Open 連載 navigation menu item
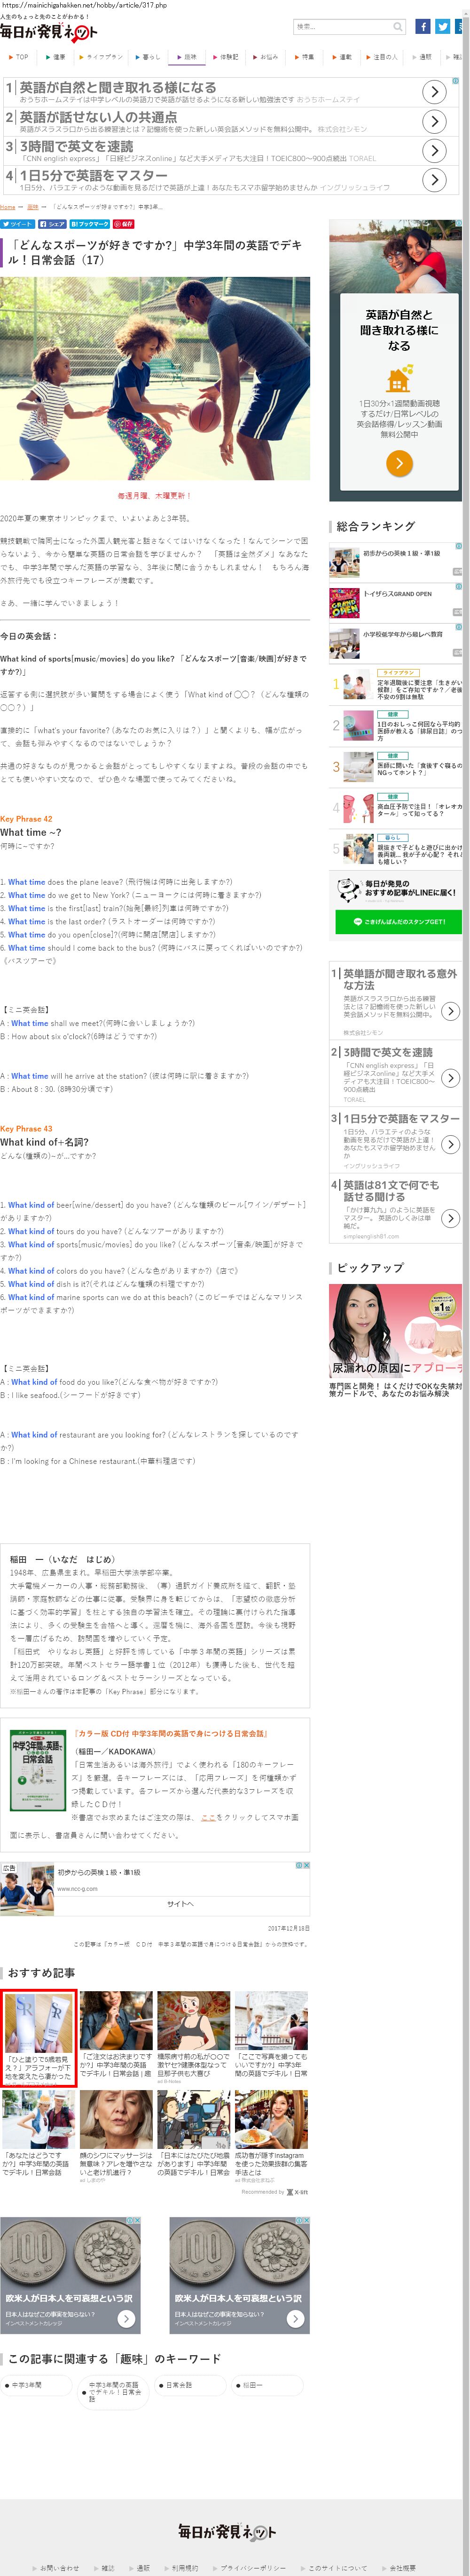The image size is (470, 2576). [342, 57]
